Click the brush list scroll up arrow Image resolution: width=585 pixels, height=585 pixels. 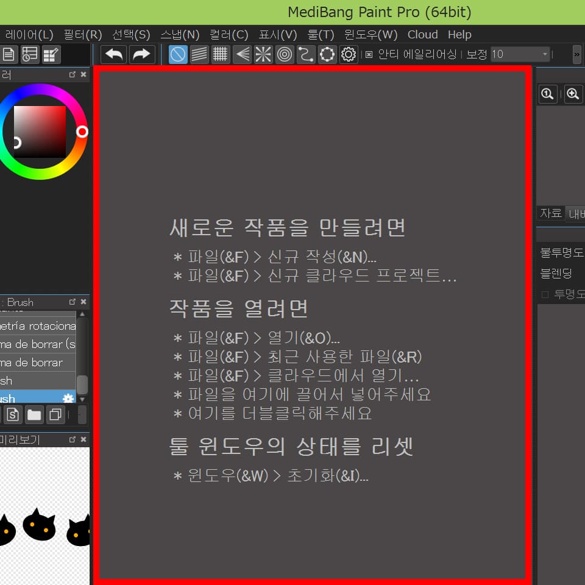(82, 314)
